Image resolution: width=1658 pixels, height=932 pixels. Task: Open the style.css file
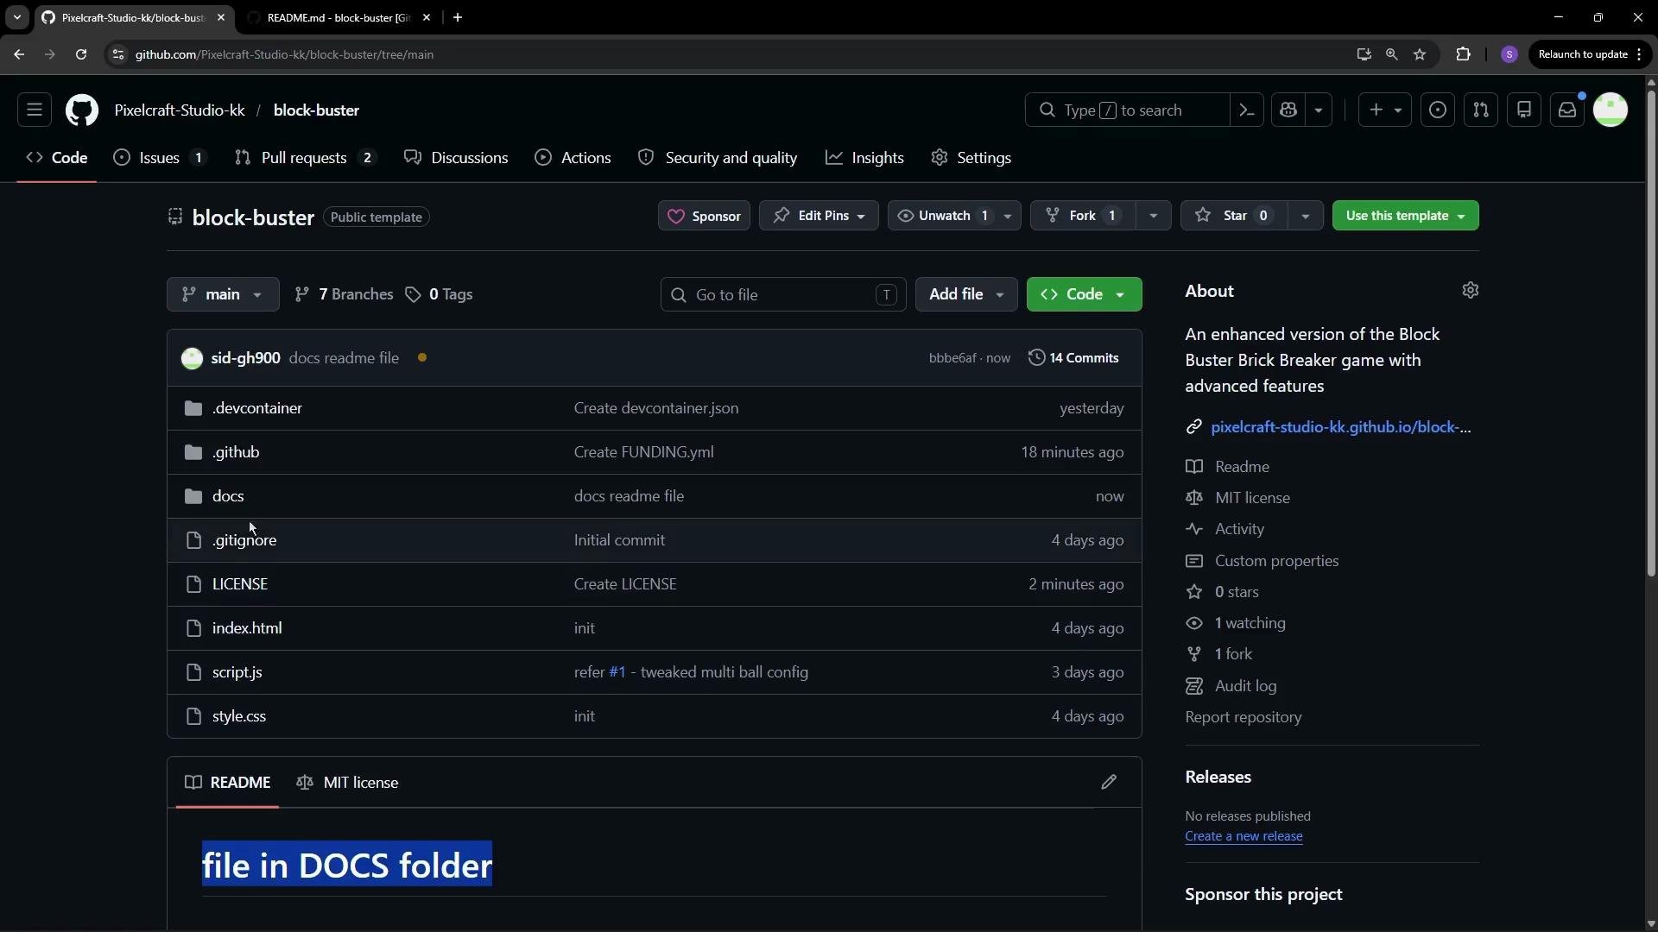tap(239, 716)
